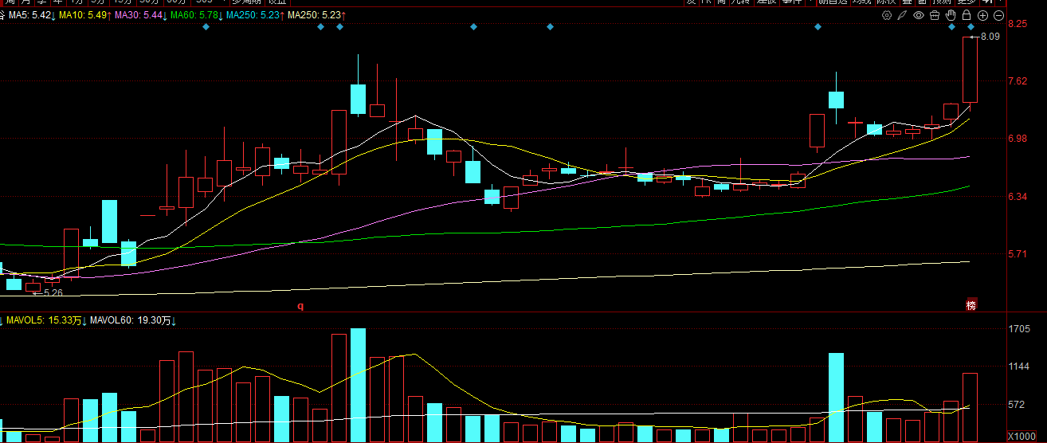Toggle the lock icon in chart toolbar
Viewport: 1047px width, 443px height.
[966, 15]
